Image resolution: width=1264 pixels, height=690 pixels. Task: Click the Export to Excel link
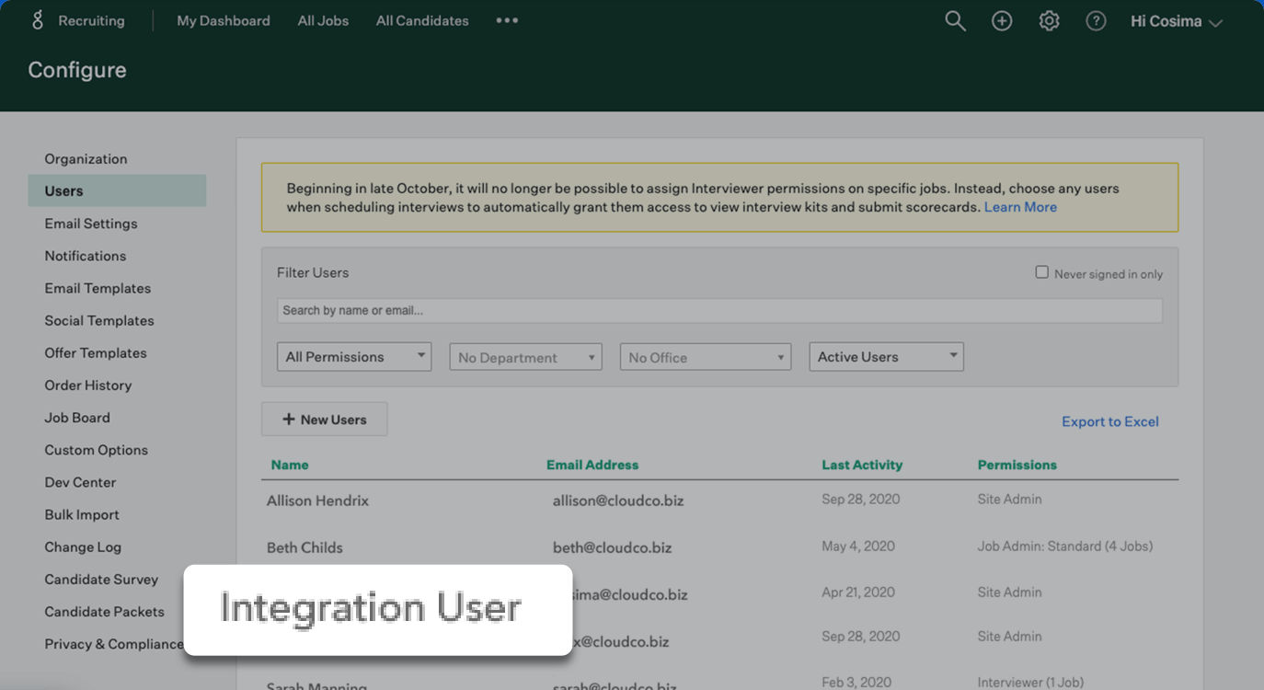pos(1109,421)
